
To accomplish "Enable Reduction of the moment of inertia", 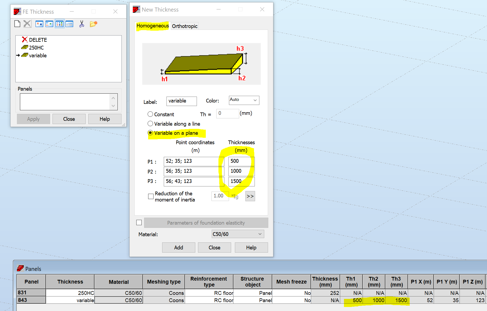I will 151,196.
